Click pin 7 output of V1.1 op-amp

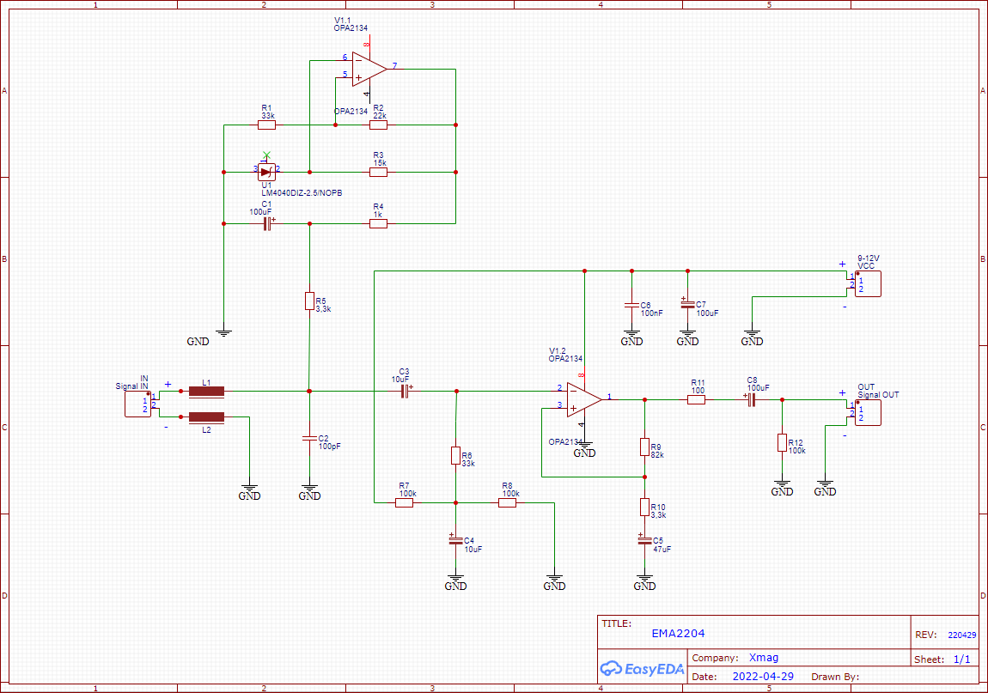[395, 67]
